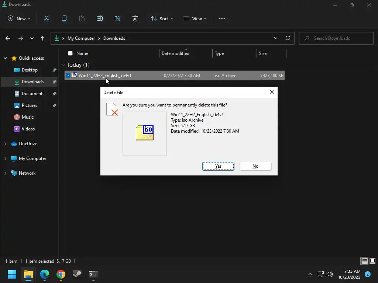Click the Copy icon in toolbar
The width and height of the screenshot is (378, 283).
64,18
